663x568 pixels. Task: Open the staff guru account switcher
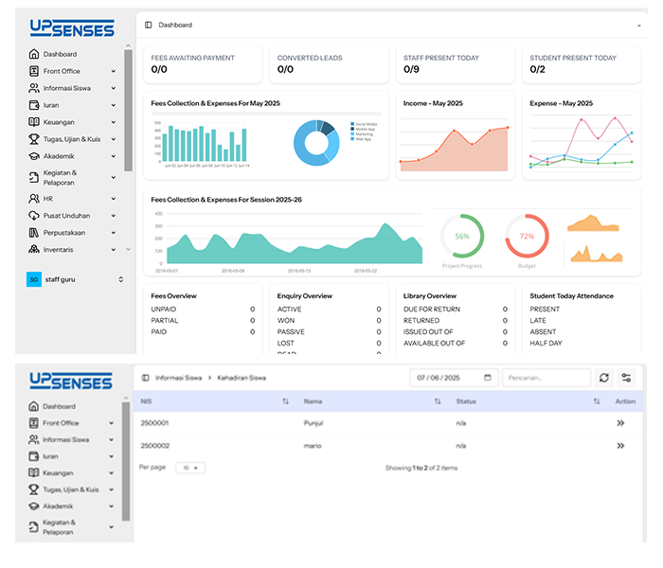click(x=120, y=279)
